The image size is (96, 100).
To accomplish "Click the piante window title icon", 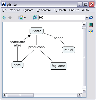I will click(4, 4).
